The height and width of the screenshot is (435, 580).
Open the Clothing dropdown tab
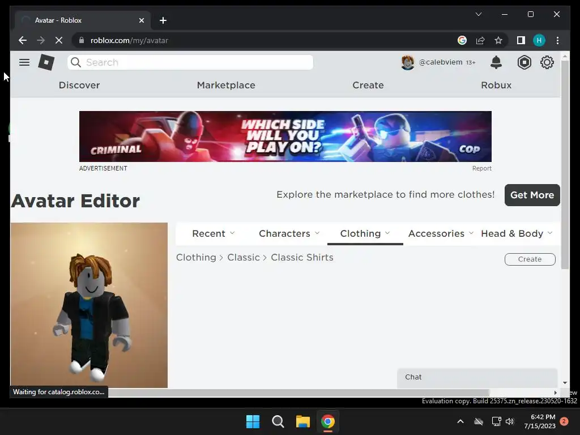click(x=365, y=234)
